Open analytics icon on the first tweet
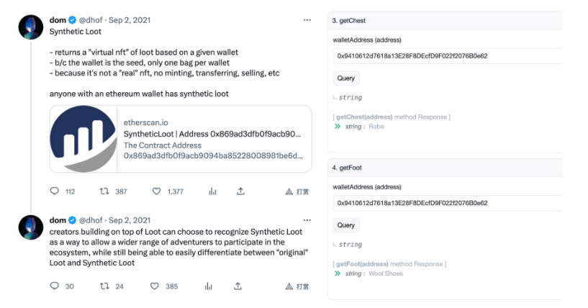The image size is (588, 308). coord(212,191)
